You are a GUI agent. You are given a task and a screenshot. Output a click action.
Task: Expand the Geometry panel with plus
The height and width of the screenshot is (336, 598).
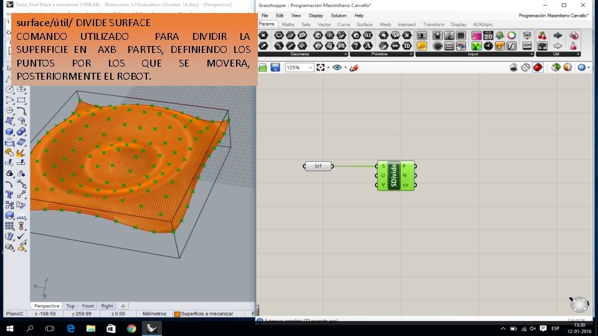(x=346, y=54)
